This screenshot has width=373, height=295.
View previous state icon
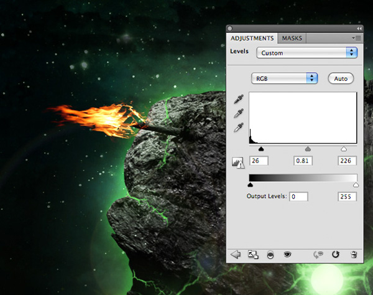tap(320, 255)
